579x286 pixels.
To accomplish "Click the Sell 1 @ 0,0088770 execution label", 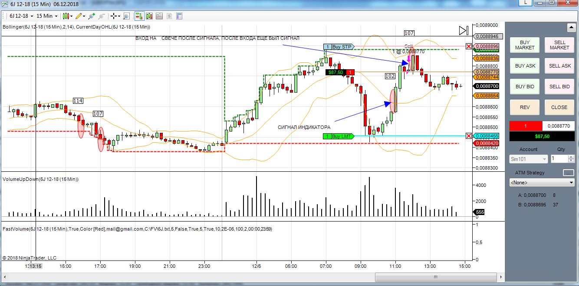I will coord(408,49).
